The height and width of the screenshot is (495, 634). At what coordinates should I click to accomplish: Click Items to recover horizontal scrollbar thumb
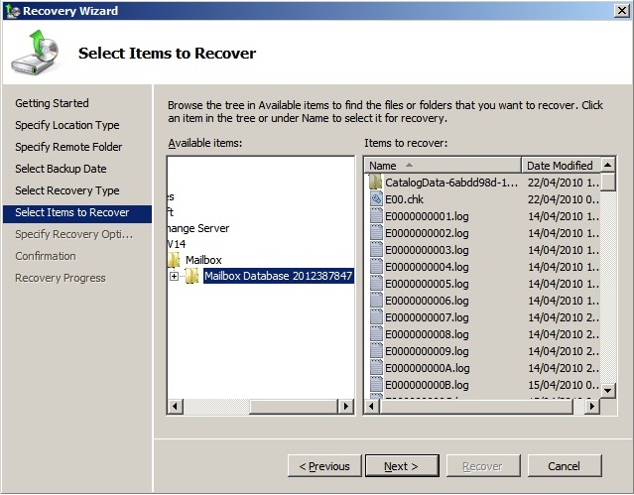pyautogui.click(x=476, y=406)
